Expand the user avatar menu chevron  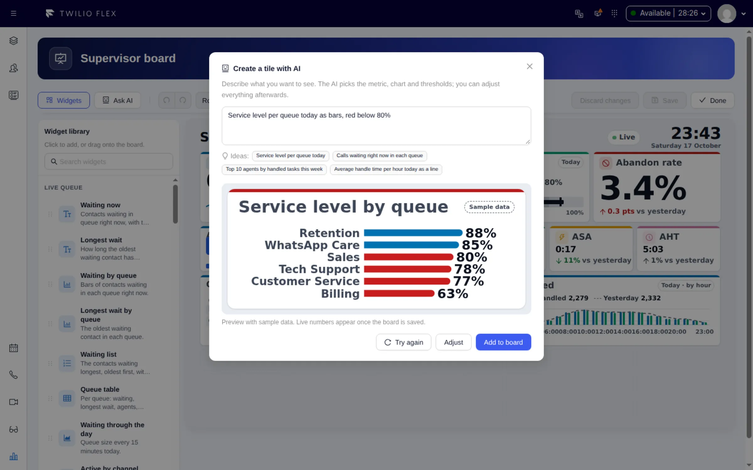743,14
